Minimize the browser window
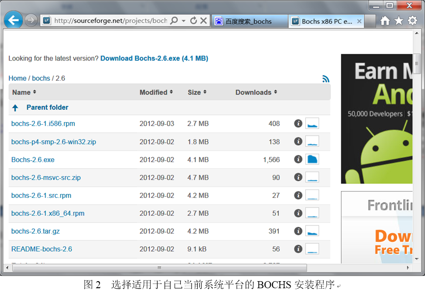The image size is (425, 292). [x=376, y=5]
